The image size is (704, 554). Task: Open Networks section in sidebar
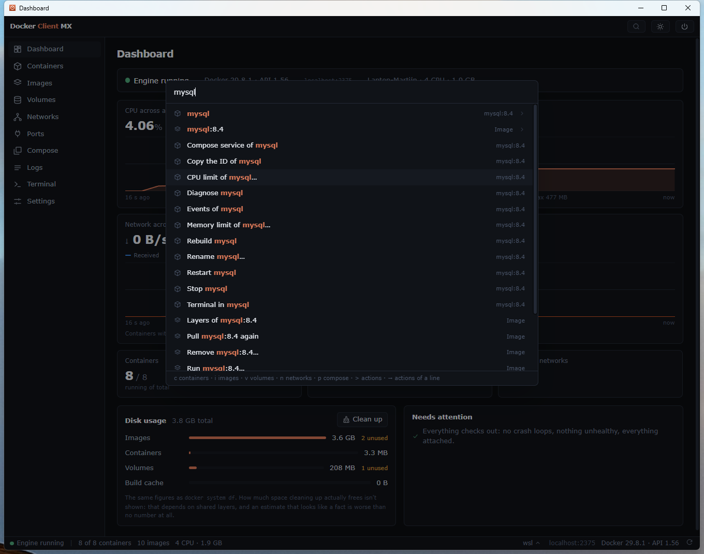click(55, 117)
